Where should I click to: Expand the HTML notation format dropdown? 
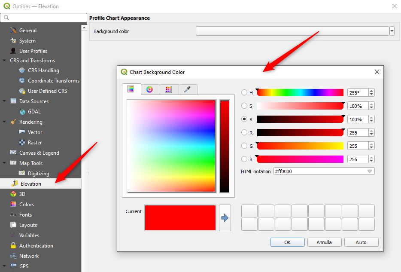369,171
